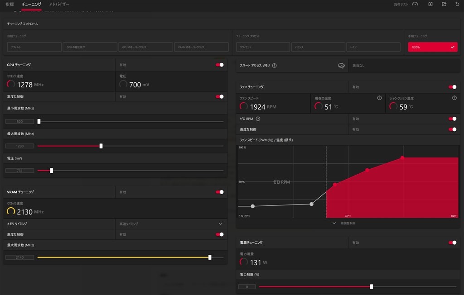
Task: Disable the GPU チューニング toggle
Action: pos(220,65)
